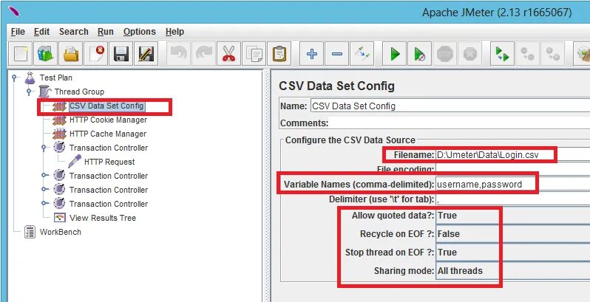Viewport: 590px width, 302px height.
Task: Click the grey Shutdown icon
Action: pyautogui.click(x=470, y=54)
